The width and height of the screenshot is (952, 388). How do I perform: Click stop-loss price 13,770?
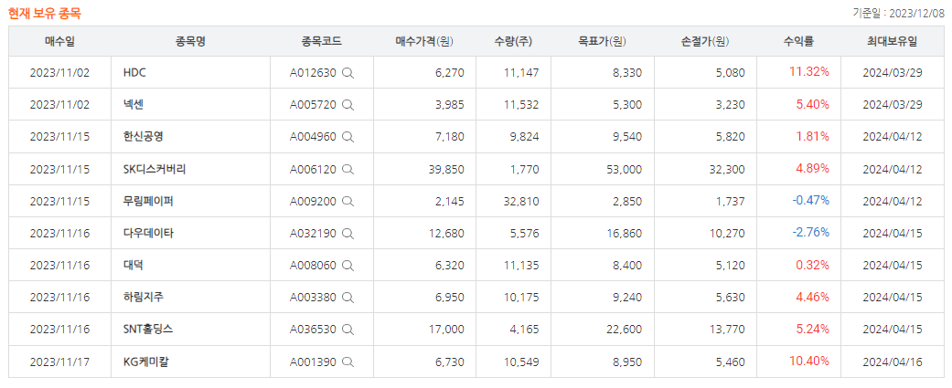[x=727, y=330]
